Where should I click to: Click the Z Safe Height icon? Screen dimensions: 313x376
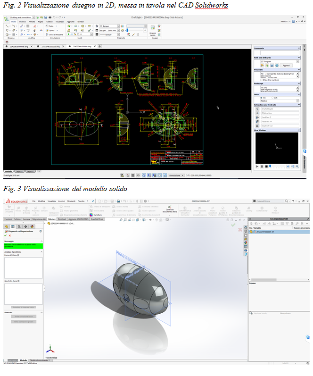(257, 109)
